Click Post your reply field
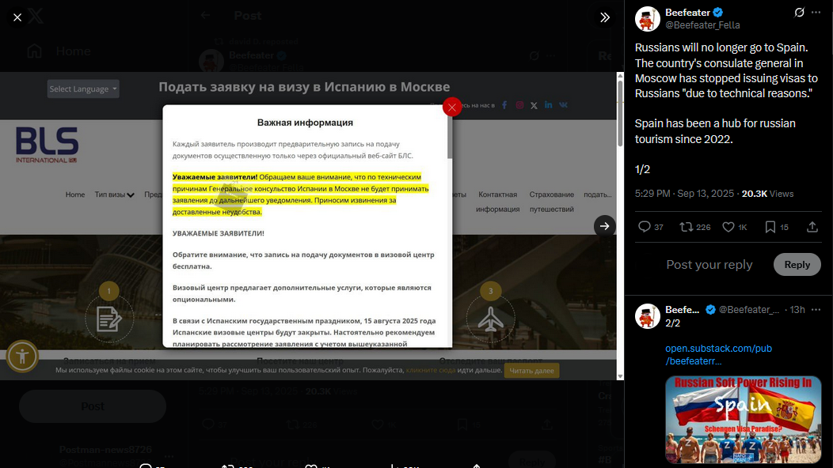The height and width of the screenshot is (468, 833). [709, 264]
